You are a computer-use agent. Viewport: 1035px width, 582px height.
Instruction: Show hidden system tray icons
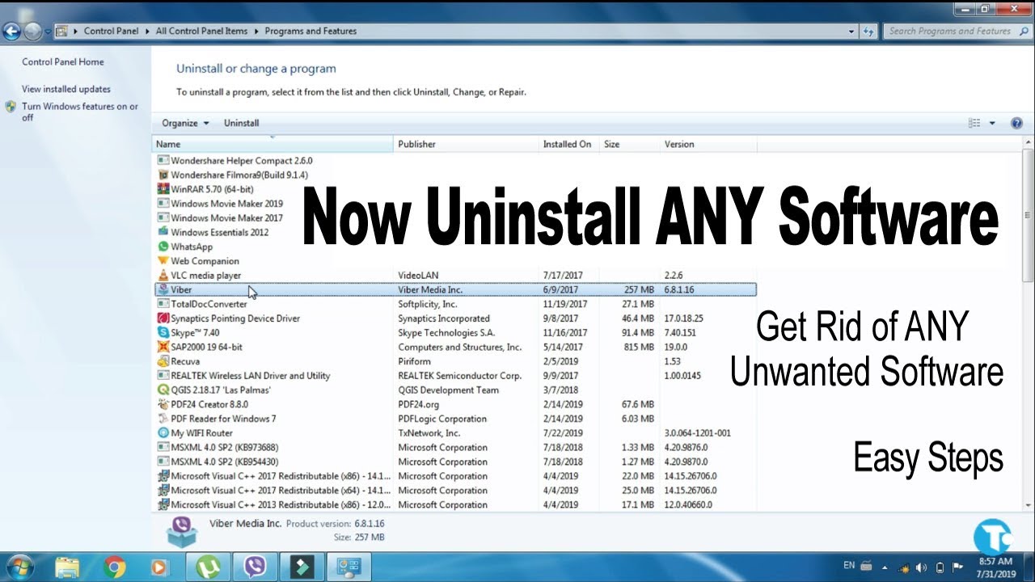tap(885, 567)
